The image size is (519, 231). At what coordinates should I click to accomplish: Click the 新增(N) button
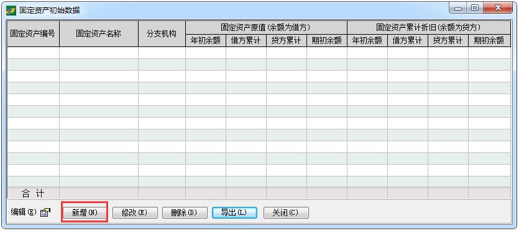(x=85, y=213)
